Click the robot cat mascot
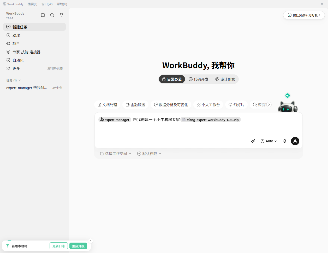Image resolution: width=328 pixels, height=253 pixels. coord(288,106)
